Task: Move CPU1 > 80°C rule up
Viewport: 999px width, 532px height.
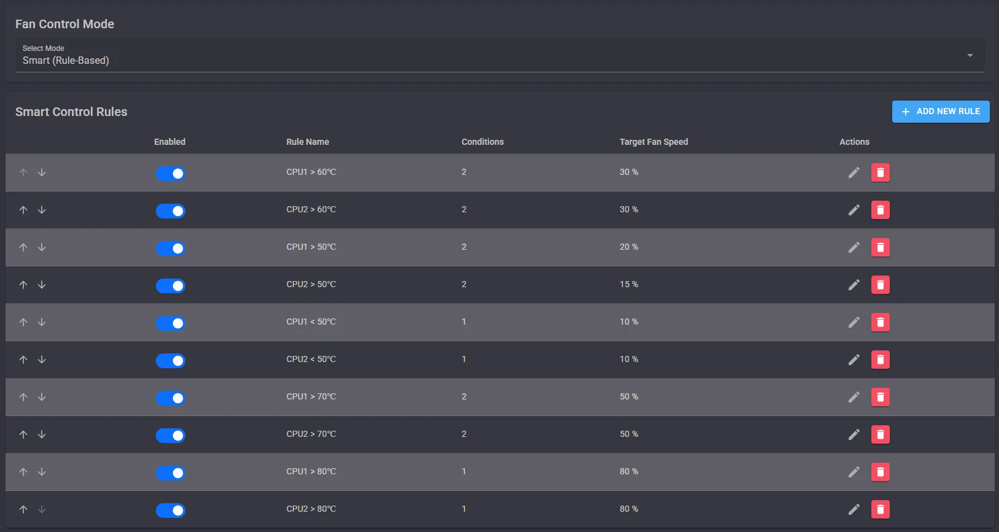Action: [23, 472]
